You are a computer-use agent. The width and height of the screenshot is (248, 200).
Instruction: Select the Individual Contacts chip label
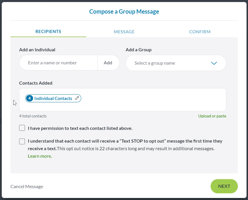pos(53,99)
